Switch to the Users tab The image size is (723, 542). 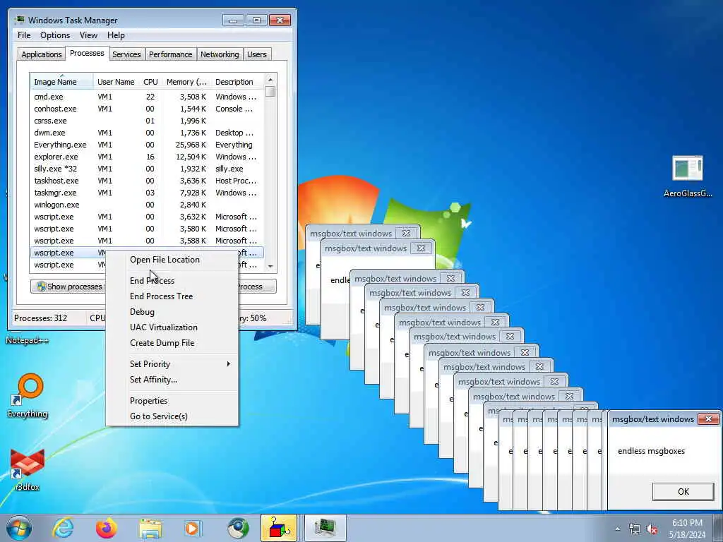coord(257,54)
